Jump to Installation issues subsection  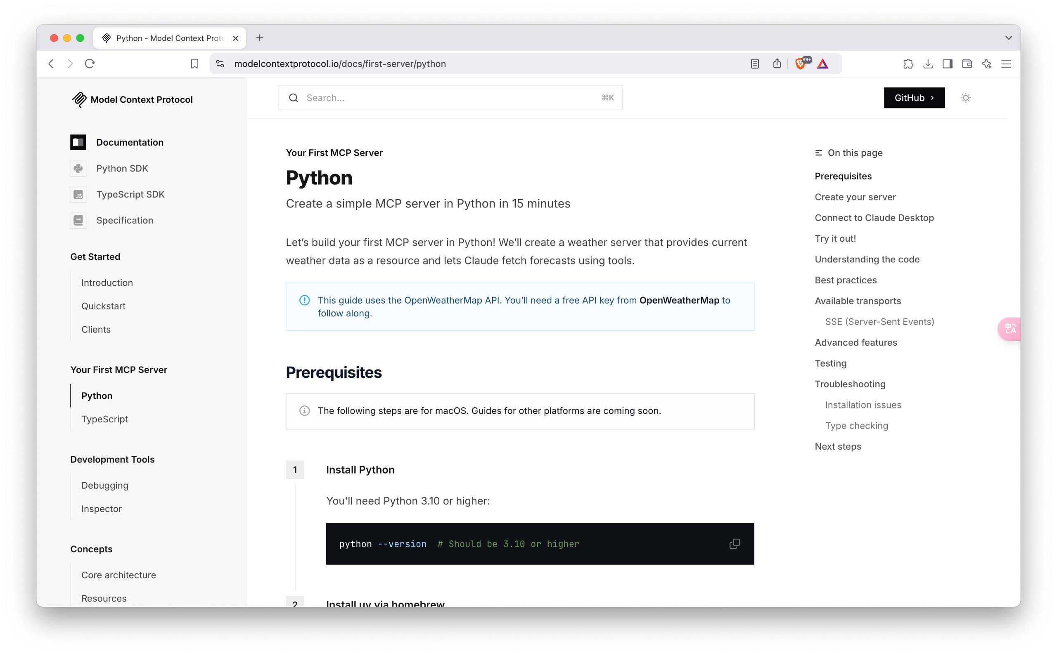pyautogui.click(x=863, y=405)
